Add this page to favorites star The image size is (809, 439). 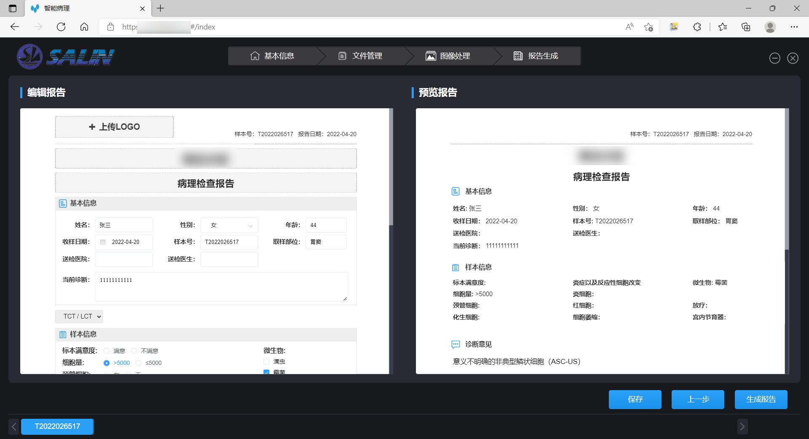click(x=648, y=27)
